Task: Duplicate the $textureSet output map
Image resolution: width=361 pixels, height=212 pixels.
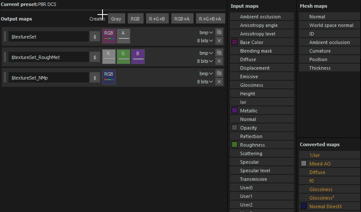Action: click(219, 32)
